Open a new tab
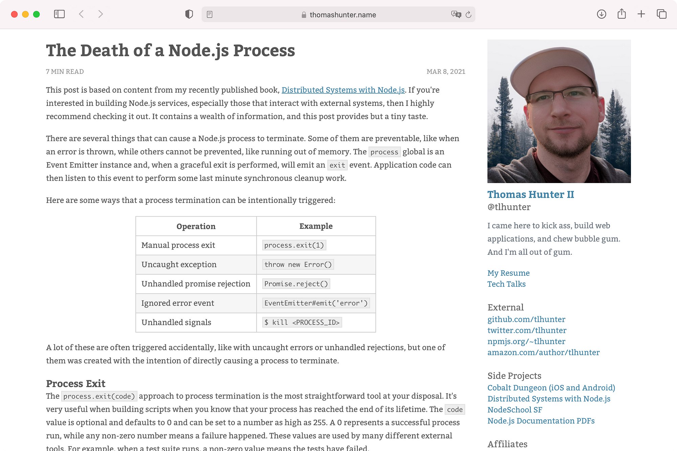 [x=641, y=14]
